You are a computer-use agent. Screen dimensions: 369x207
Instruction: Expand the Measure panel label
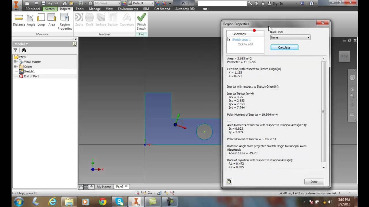point(42,34)
